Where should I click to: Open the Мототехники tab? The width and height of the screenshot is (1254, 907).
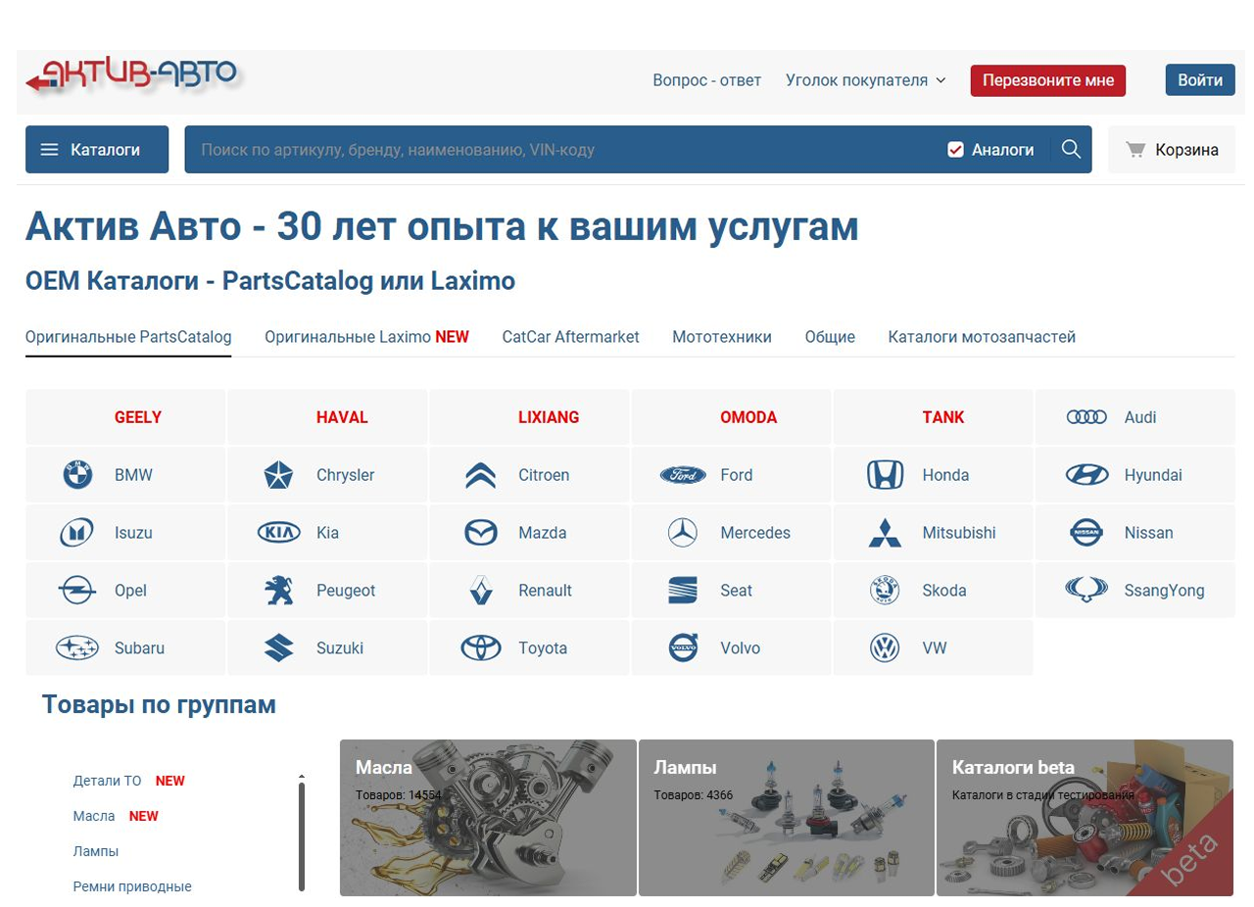point(722,337)
